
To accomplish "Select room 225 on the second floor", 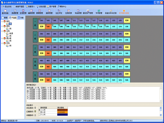I will (x=120, y=34).
